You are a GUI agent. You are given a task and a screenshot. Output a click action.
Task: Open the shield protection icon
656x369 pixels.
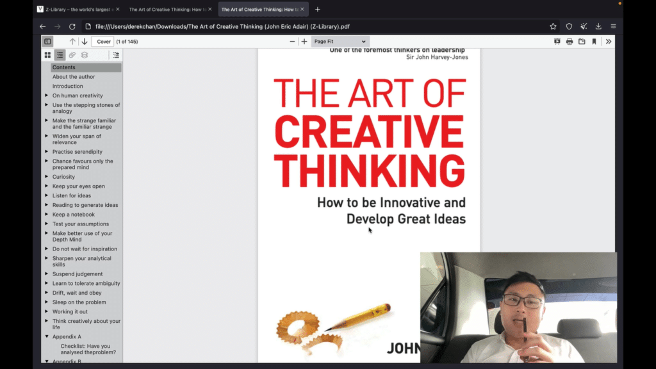(569, 26)
